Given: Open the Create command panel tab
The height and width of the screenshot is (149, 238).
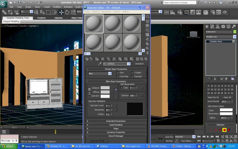Looking at the screenshot, I should [x=207, y=27].
